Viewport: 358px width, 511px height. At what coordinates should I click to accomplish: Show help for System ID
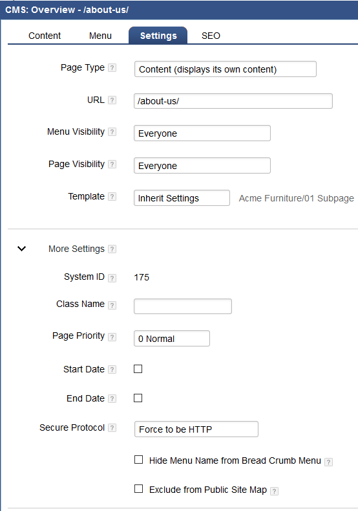[112, 278]
